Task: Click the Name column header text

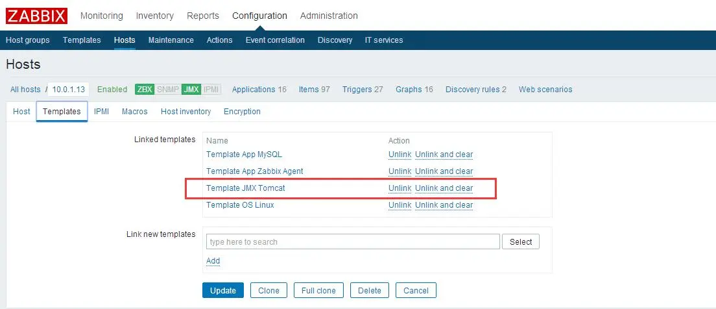Action: pyautogui.click(x=217, y=141)
